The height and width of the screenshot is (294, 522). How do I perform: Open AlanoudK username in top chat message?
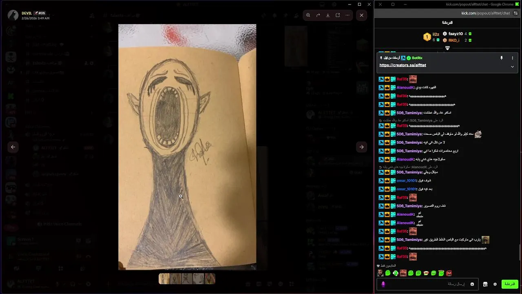[x=405, y=87]
